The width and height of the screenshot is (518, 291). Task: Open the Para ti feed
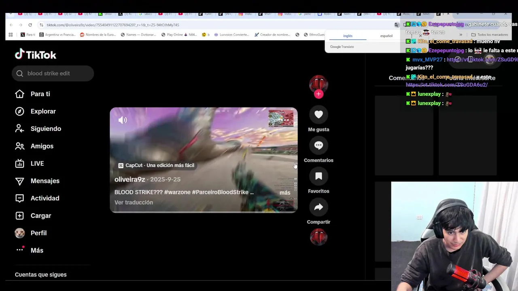(32, 94)
